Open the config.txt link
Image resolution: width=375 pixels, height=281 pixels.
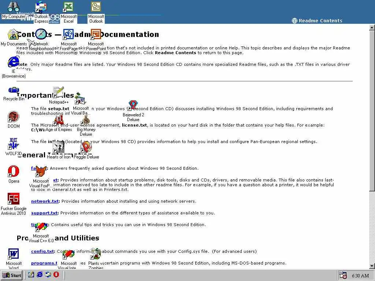[x=42, y=252]
